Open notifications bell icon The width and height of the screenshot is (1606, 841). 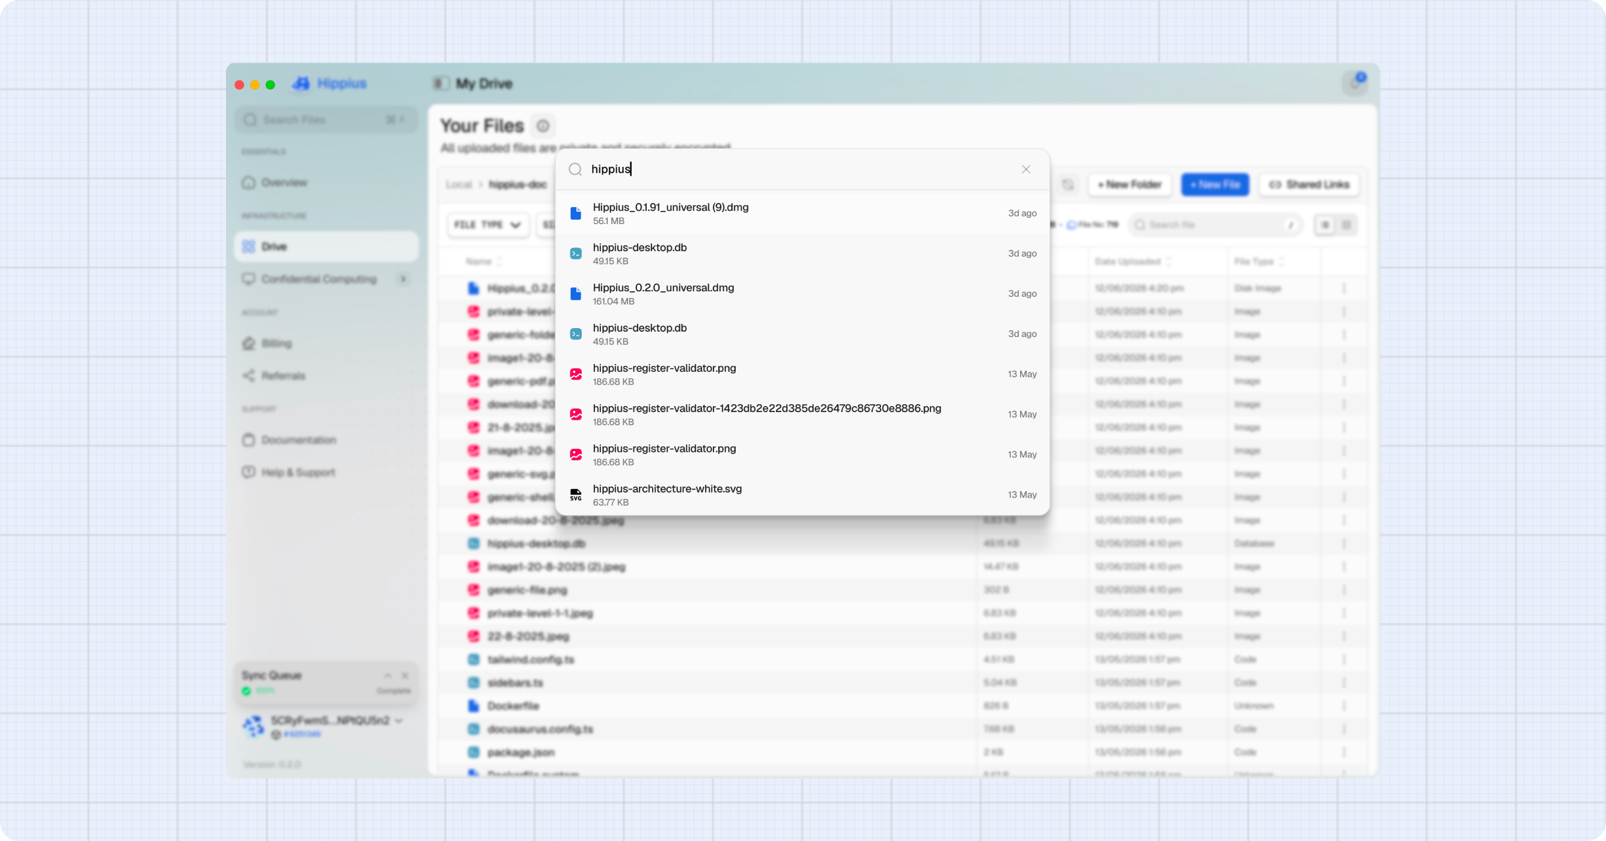click(x=1355, y=83)
